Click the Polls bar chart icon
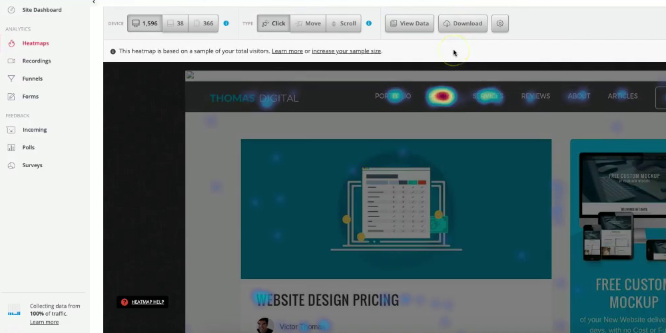Image resolution: width=666 pixels, height=333 pixels. pos(11,147)
